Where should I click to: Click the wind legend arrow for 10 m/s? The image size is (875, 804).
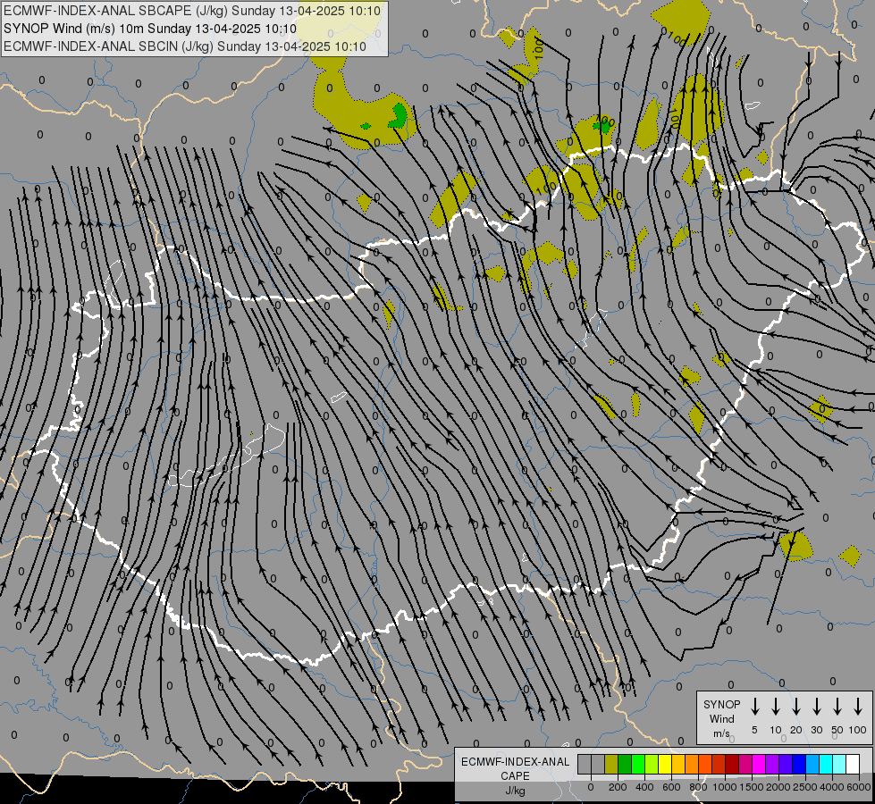coord(776,707)
